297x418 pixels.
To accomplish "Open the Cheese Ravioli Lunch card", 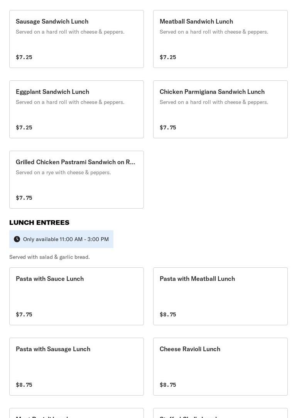I will 220,367.
